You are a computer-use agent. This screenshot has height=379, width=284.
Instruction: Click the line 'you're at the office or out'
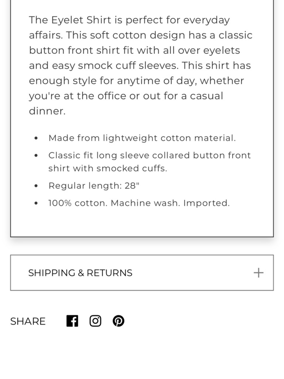126,96
